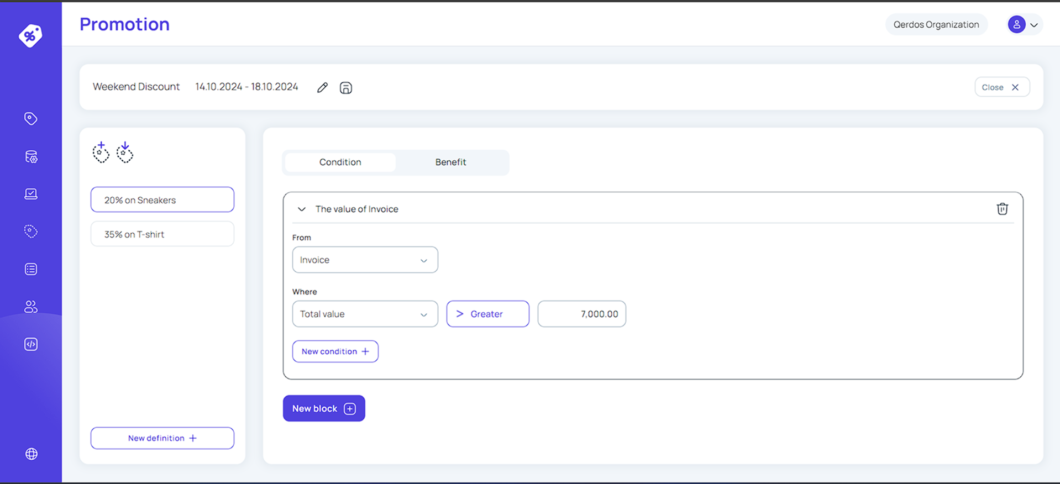Collapse The value of Invoice block
Screen dimensions: 1060x484
(301, 209)
